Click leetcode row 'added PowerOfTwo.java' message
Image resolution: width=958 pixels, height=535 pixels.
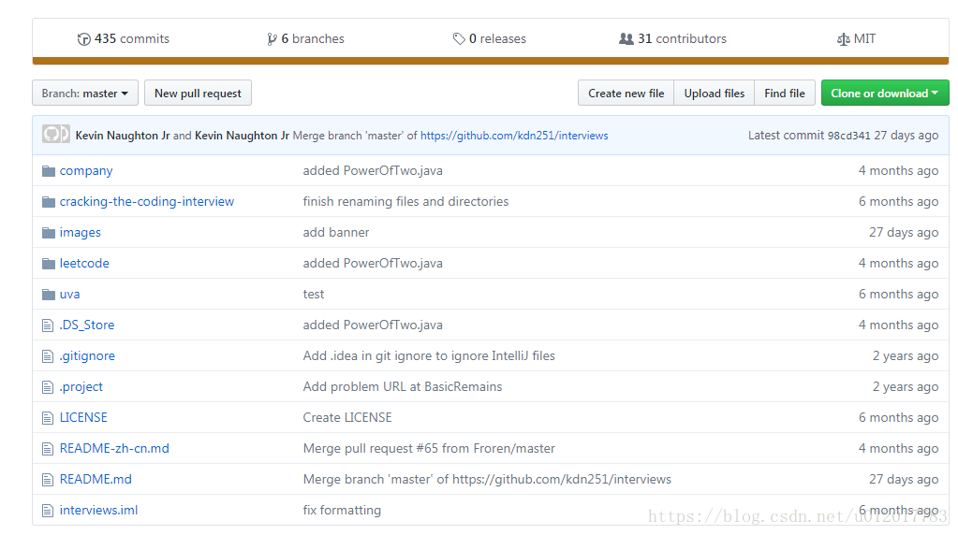coord(373,263)
